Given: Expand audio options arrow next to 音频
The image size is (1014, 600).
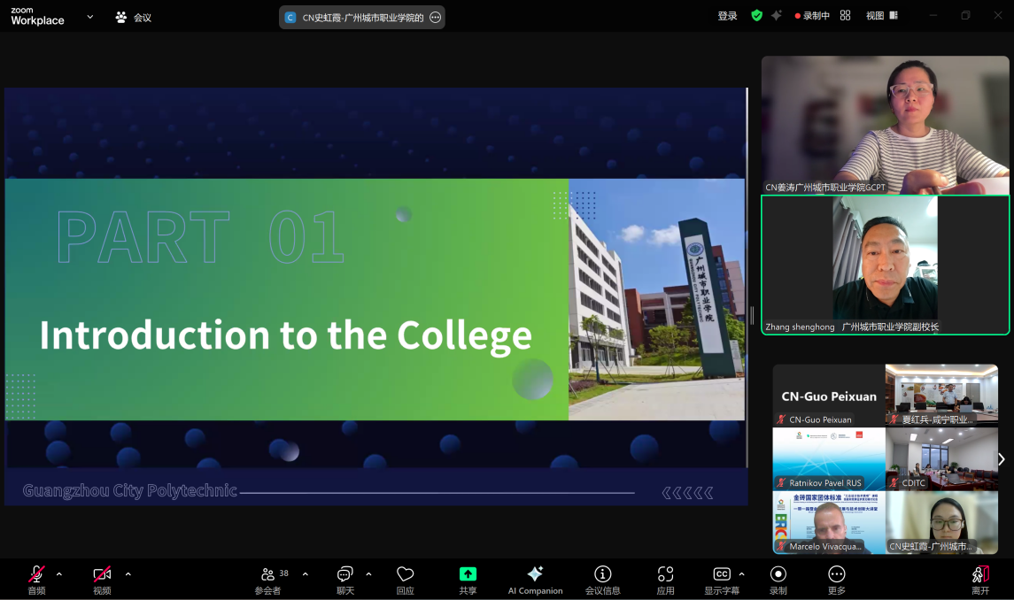Looking at the screenshot, I should tap(58, 574).
